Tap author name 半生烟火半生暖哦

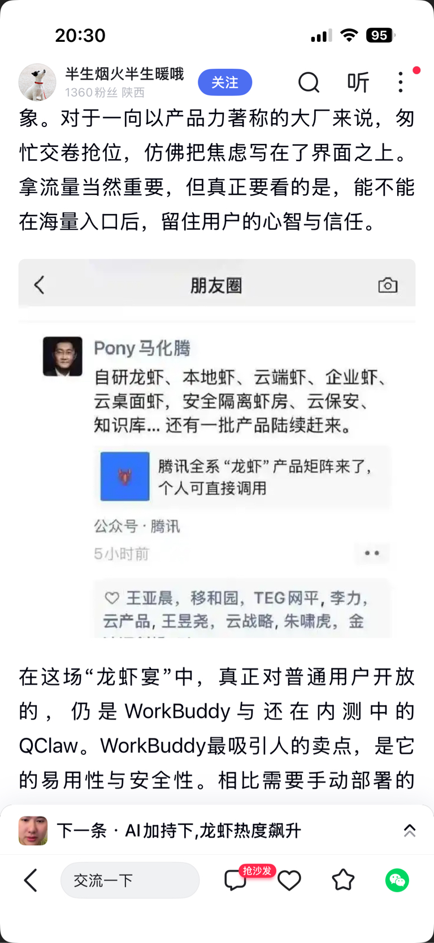tap(124, 74)
